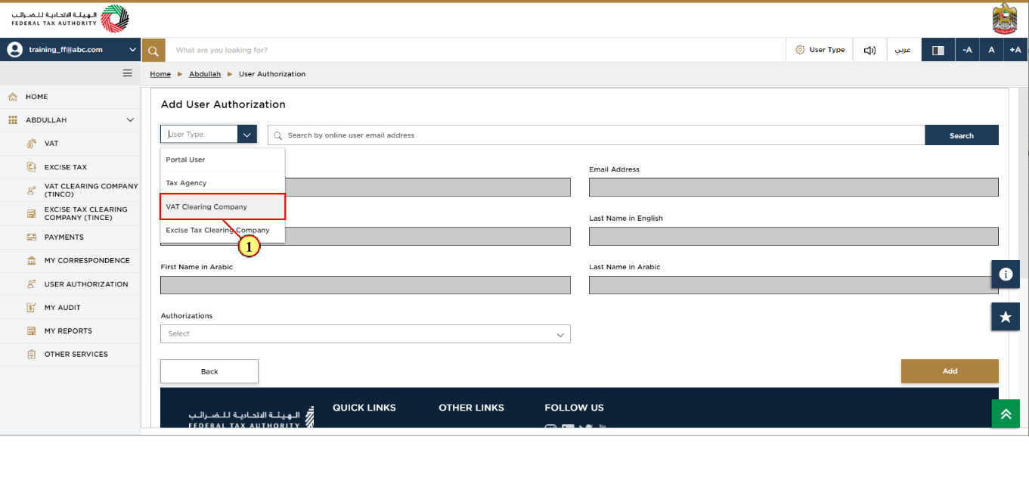Close the User Type dropdown arrow
Image resolution: width=1029 pixels, height=490 pixels.
coord(247,135)
